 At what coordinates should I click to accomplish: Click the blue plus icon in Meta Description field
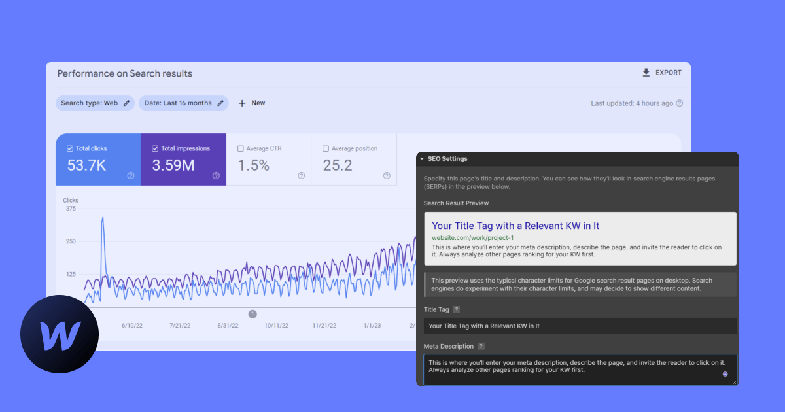(725, 373)
